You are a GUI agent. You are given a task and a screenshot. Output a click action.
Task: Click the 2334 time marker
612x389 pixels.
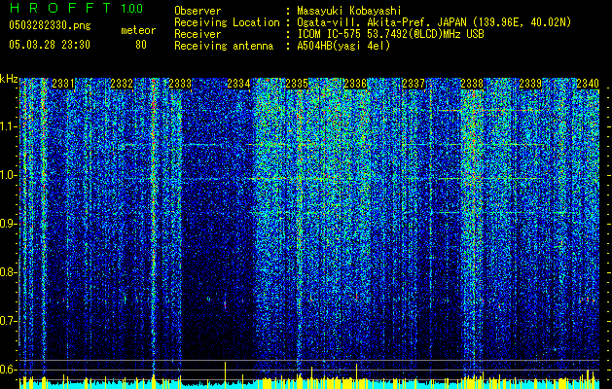pos(238,84)
